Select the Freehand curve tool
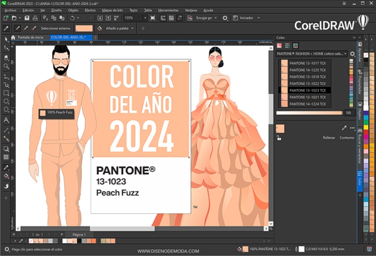 coord(6,77)
